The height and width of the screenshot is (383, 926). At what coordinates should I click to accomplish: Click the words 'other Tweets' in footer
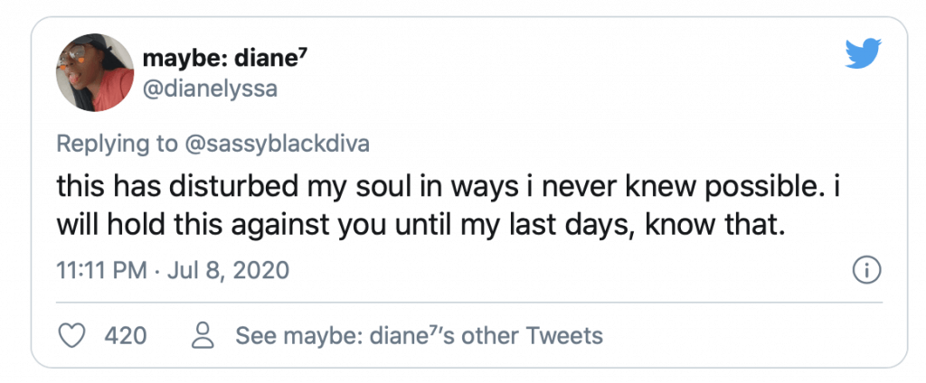(532, 336)
